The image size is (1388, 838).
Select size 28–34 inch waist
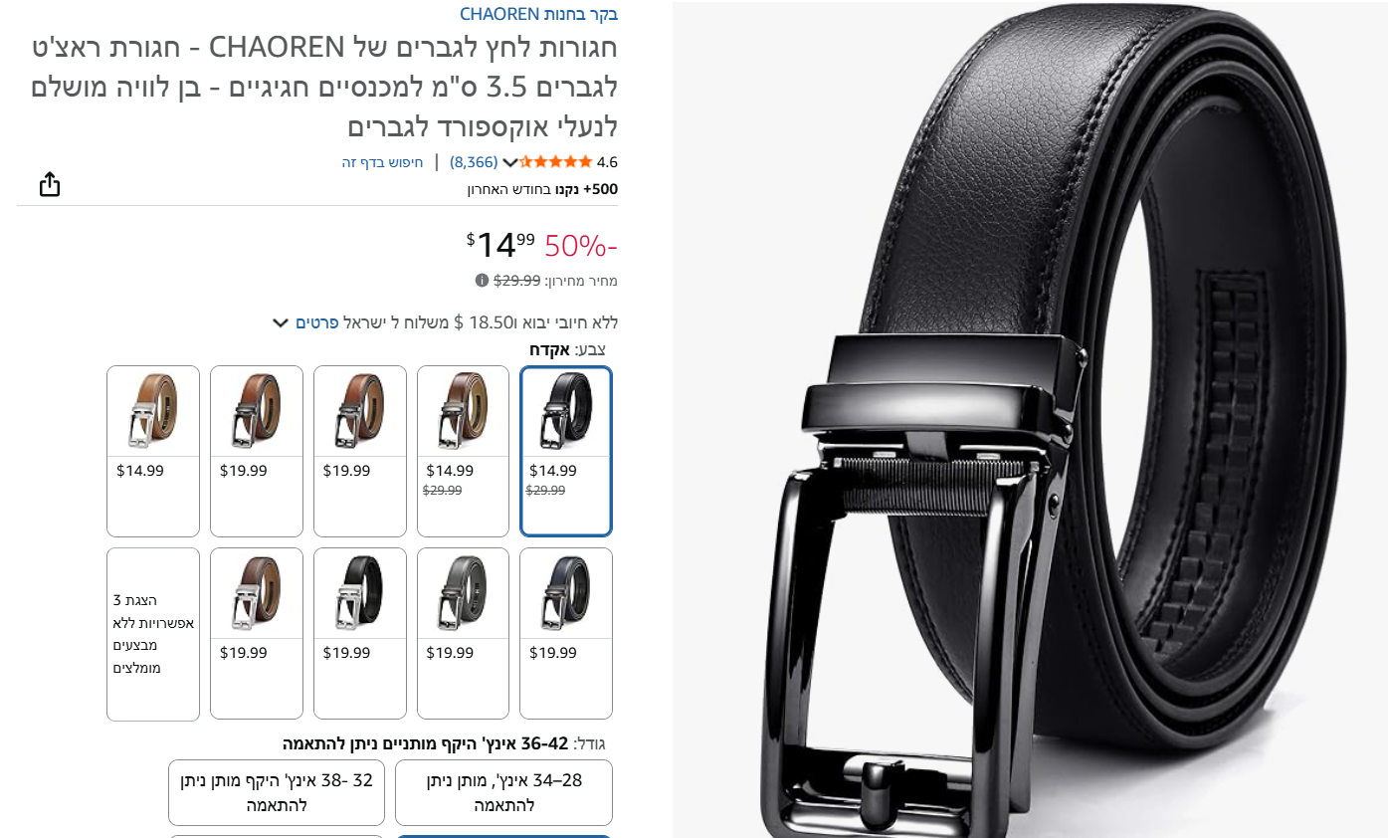tap(503, 792)
